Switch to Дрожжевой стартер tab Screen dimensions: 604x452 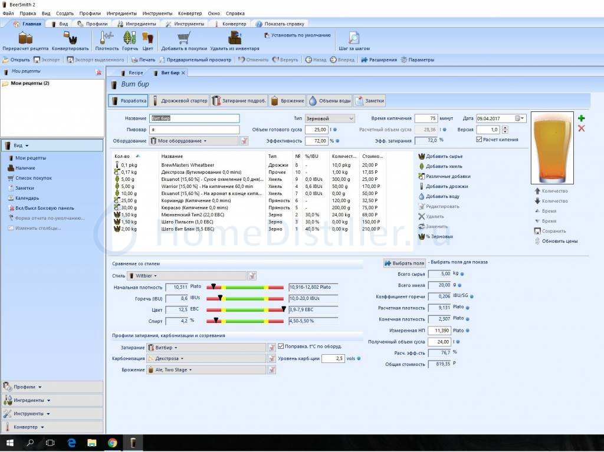180,101
